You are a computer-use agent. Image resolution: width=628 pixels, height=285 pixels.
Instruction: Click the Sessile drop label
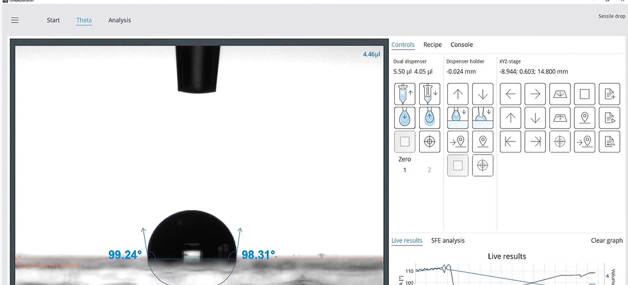pos(611,16)
